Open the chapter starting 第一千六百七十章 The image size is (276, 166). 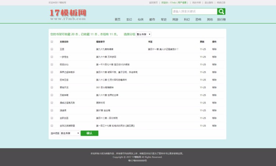click(113, 65)
